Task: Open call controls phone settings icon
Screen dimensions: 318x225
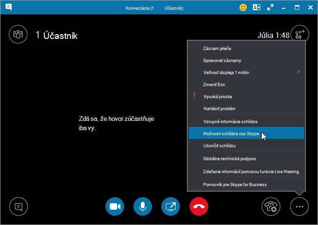Action: click(271, 206)
